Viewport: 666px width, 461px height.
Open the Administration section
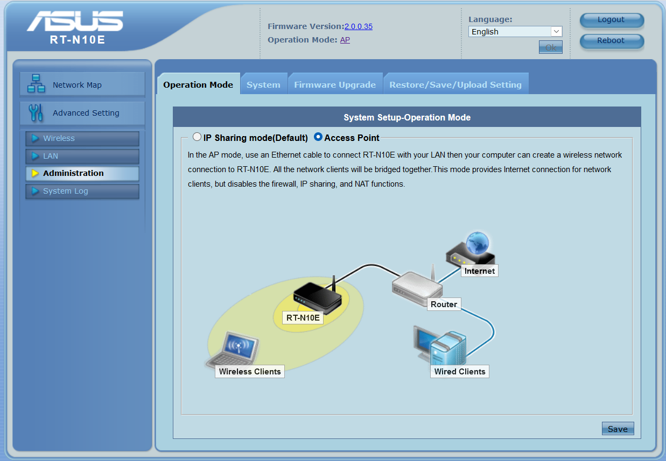pyautogui.click(x=82, y=173)
